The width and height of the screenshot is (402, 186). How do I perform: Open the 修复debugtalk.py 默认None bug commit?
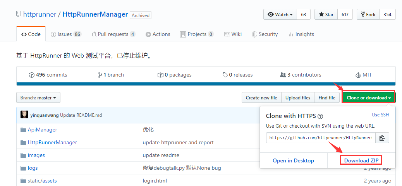coord(182,168)
